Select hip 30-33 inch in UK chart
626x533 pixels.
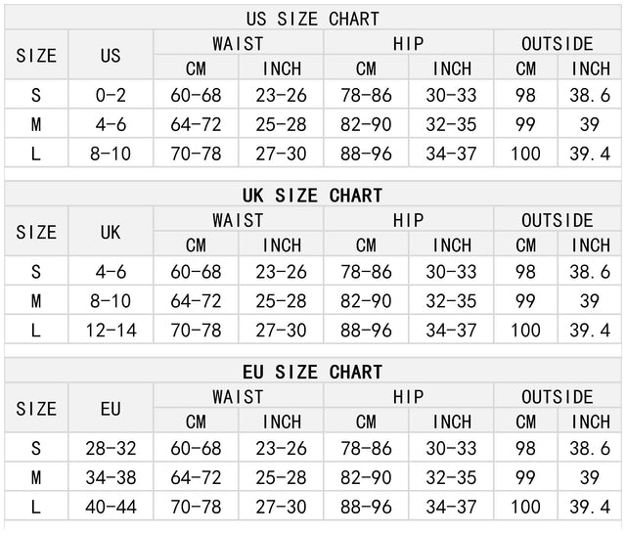(x=451, y=272)
